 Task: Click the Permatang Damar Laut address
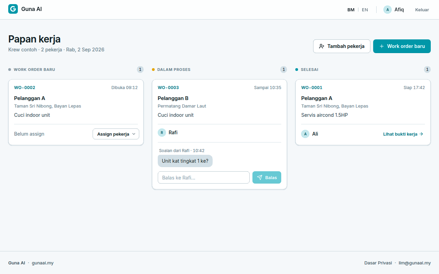pyautogui.click(x=182, y=106)
